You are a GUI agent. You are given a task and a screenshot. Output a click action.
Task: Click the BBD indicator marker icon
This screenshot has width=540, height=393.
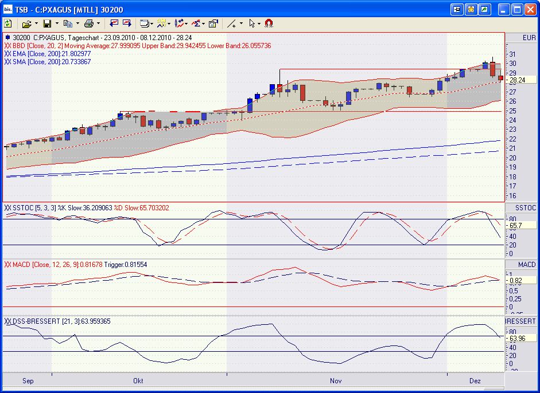8,46
